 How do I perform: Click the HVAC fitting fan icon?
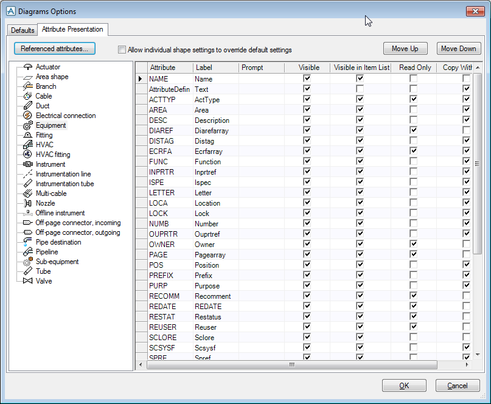[27, 154]
